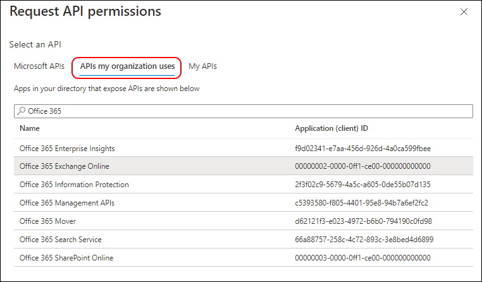Click the search magnifier icon

[22, 111]
